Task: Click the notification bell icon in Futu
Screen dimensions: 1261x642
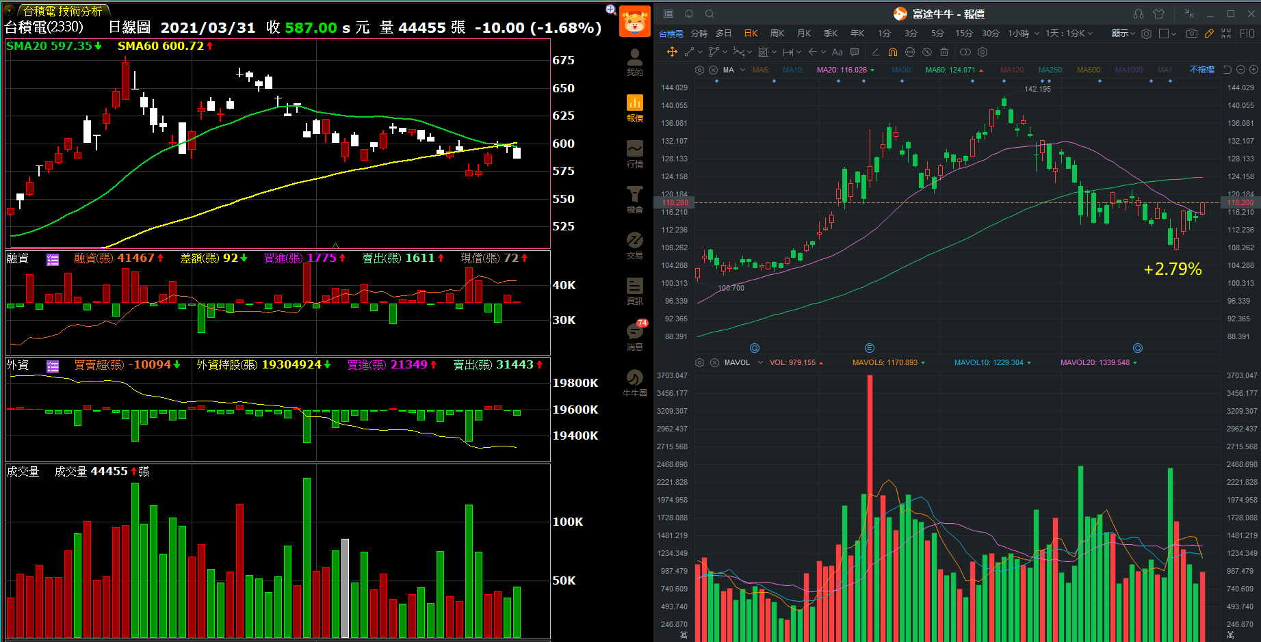Action: (x=689, y=14)
